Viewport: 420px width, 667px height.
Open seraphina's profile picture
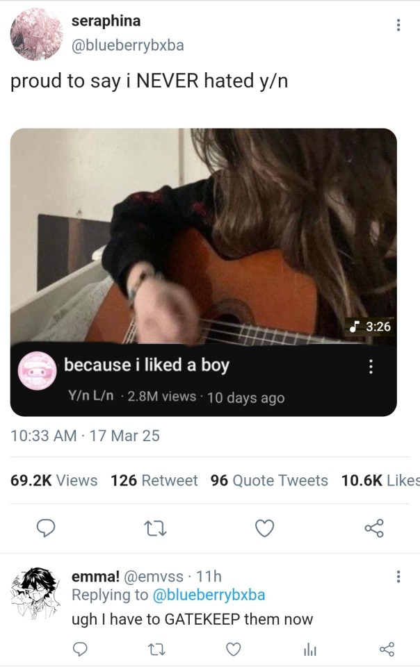[x=37, y=34]
